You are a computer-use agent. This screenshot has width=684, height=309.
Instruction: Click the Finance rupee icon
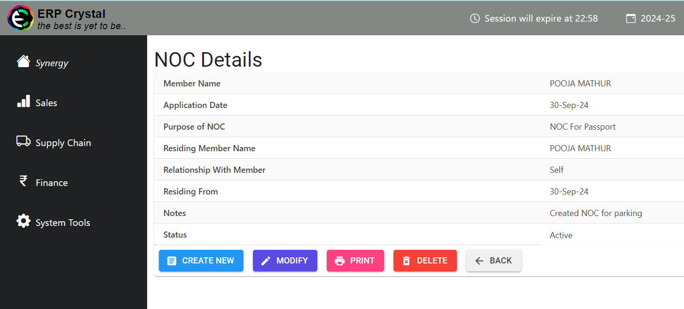(x=23, y=181)
